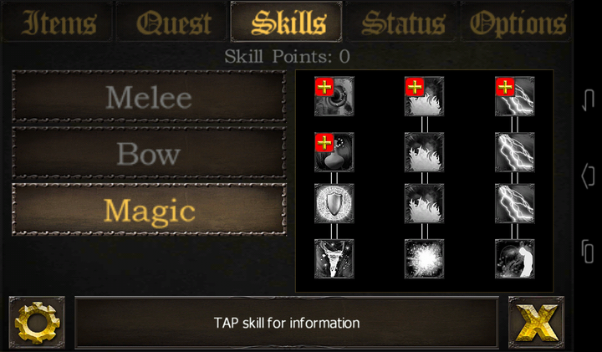Open the Status tab
The height and width of the screenshot is (352, 602).
[x=402, y=22]
